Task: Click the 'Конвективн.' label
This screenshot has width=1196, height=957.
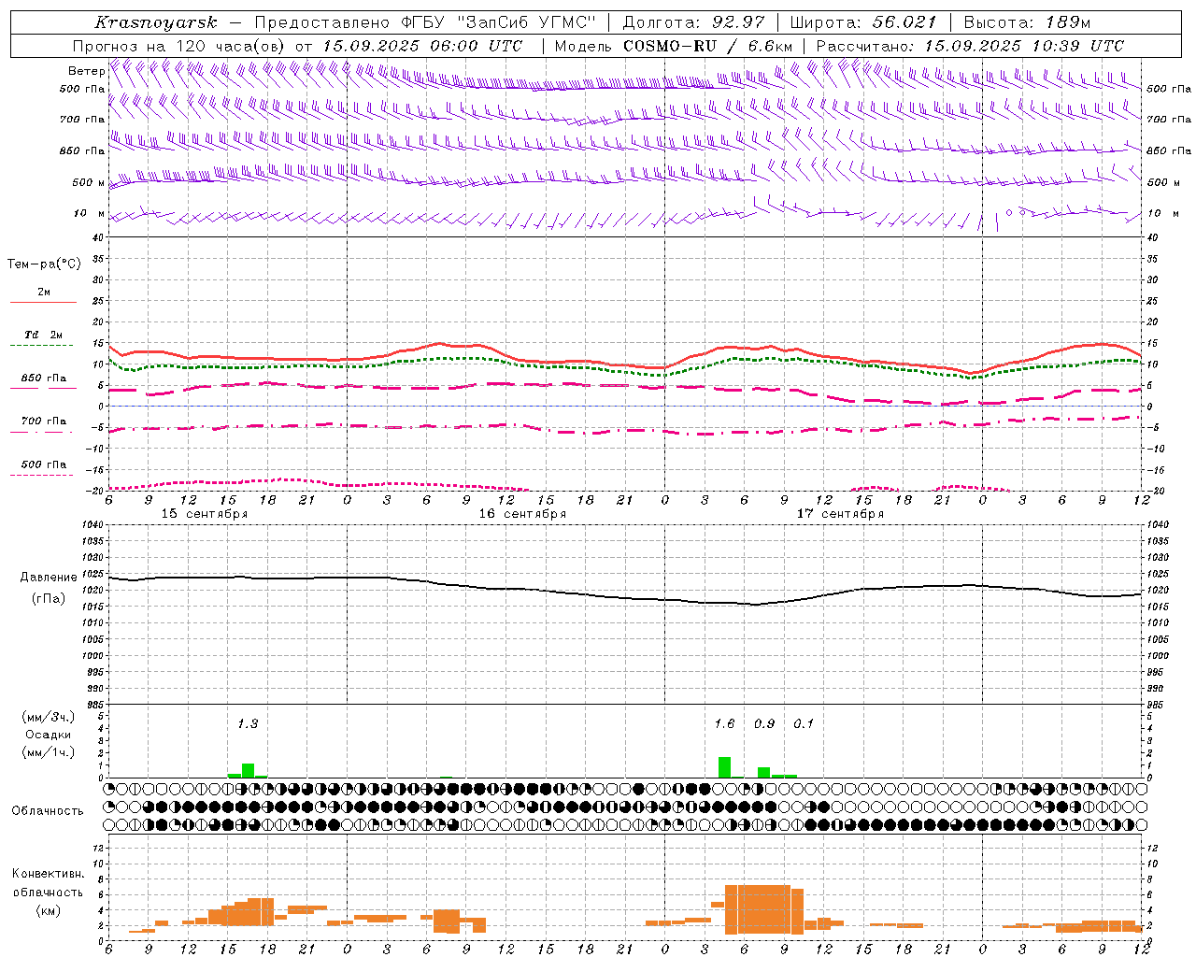Action: [49, 874]
